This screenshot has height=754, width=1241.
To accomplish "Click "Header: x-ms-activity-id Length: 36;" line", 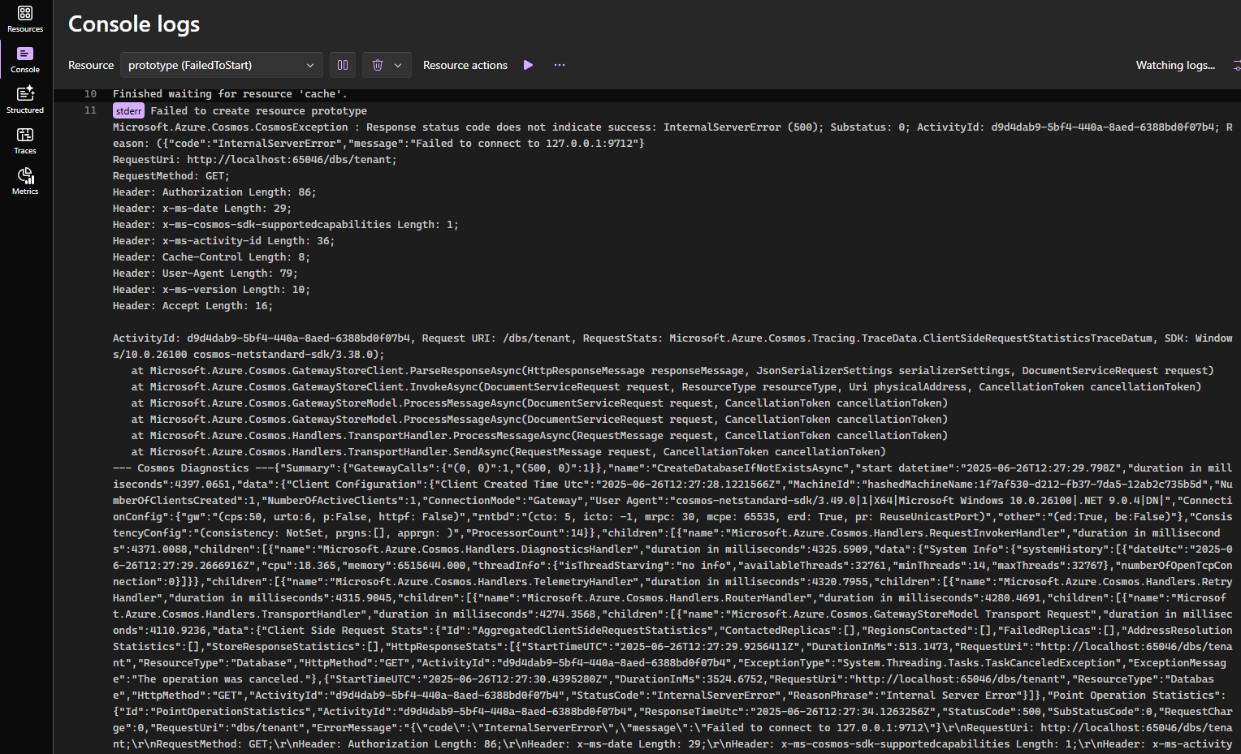I will pyautogui.click(x=223, y=240).
